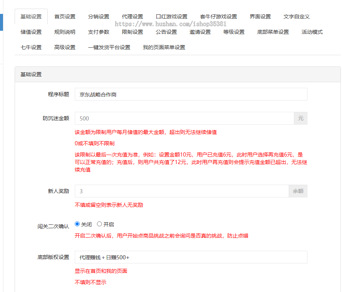Open the 底部菜单设置 tab
This screenshot has height=292, width=342.
coord(273,32)
